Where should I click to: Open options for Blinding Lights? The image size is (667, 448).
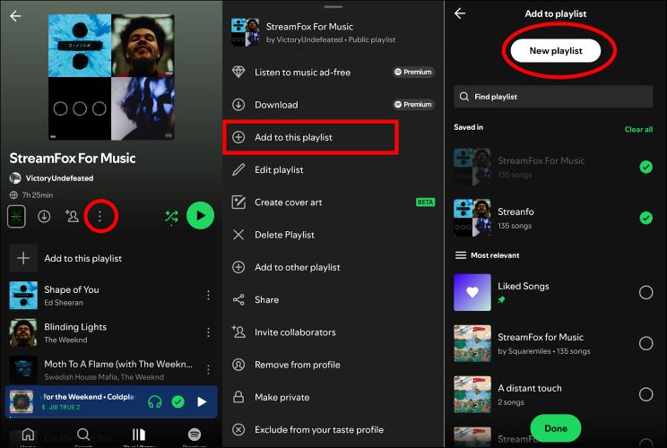pyautogui.click(x=208, y=332)
